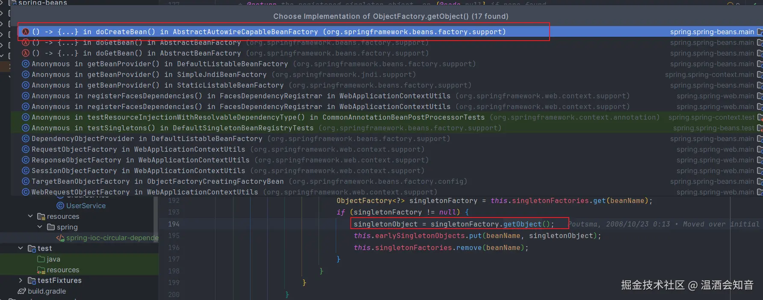Select TargetBeanObjectFactory in ObjectFactoryCreatingFactoryBean

387,181
